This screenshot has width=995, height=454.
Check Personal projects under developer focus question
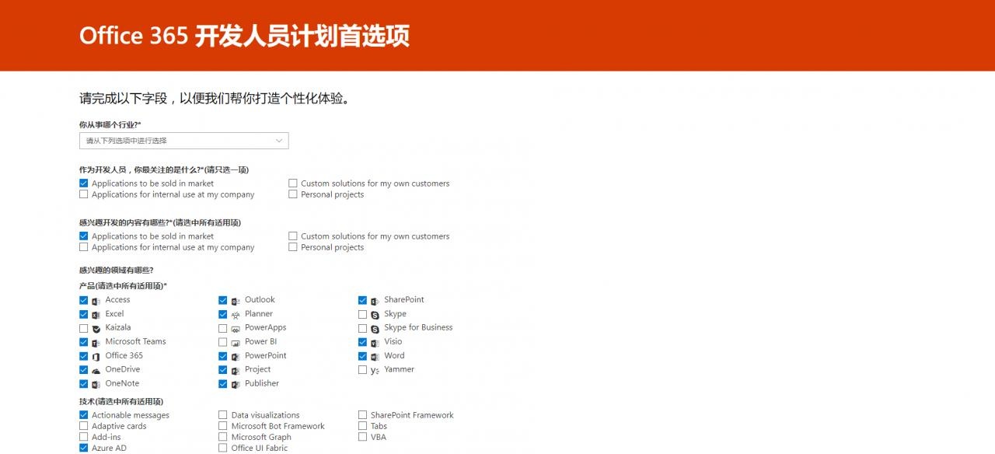[x=293, y=194]
